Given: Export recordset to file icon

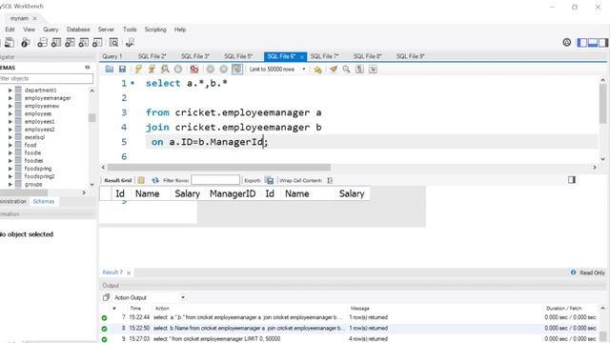Looking at the screenshot, I should [269, 180].
